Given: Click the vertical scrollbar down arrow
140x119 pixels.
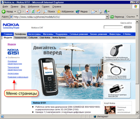Looking at the screenshot, I should (137, 112).
